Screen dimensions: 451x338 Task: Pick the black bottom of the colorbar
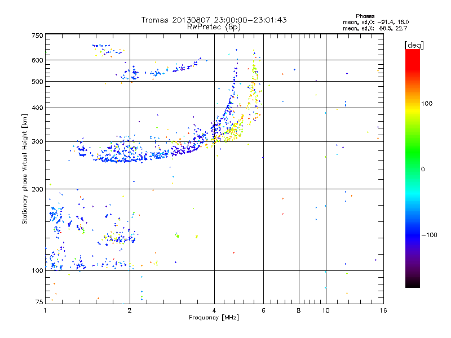pyautogui.click(x=412, y=285)
